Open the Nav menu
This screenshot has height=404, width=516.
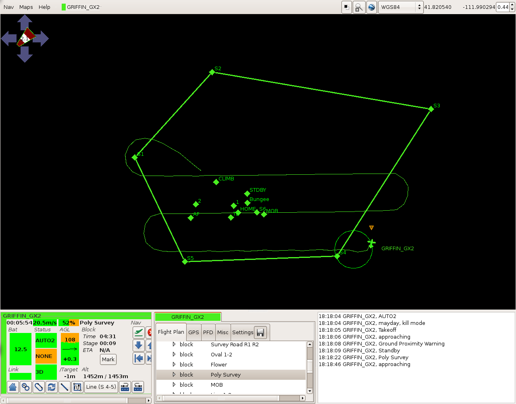(9, 7)
